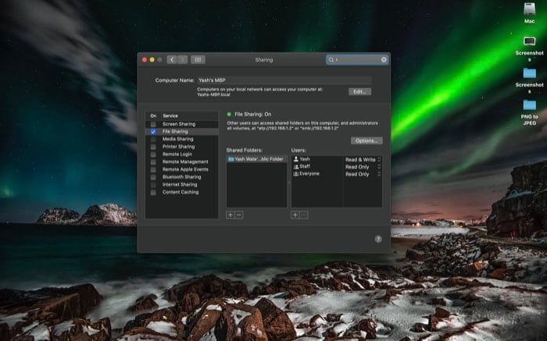547x341 pixels.
Task: Select the Public Folder name in Shared Folders
Action: click(259, 159)
